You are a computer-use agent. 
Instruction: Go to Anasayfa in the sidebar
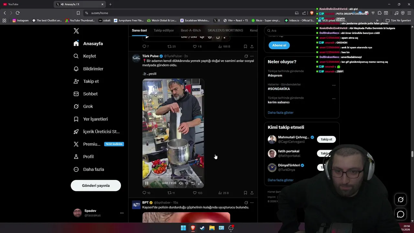tap(88, 44)
